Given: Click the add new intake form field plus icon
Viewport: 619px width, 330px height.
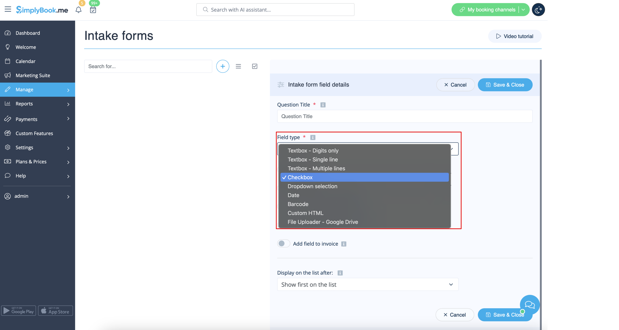Looking at the screenshot, I should coord(223,66).
